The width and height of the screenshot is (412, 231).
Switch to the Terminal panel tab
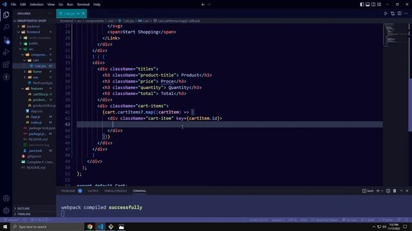tap(139, 191)
